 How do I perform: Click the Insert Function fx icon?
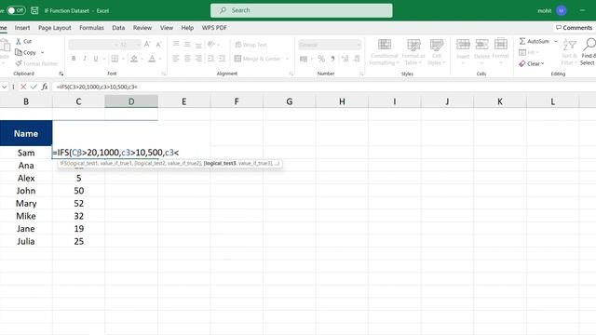(45, 87)
